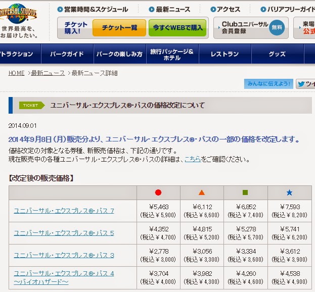Open Clubユニバーサル会員登録 button

251,28
